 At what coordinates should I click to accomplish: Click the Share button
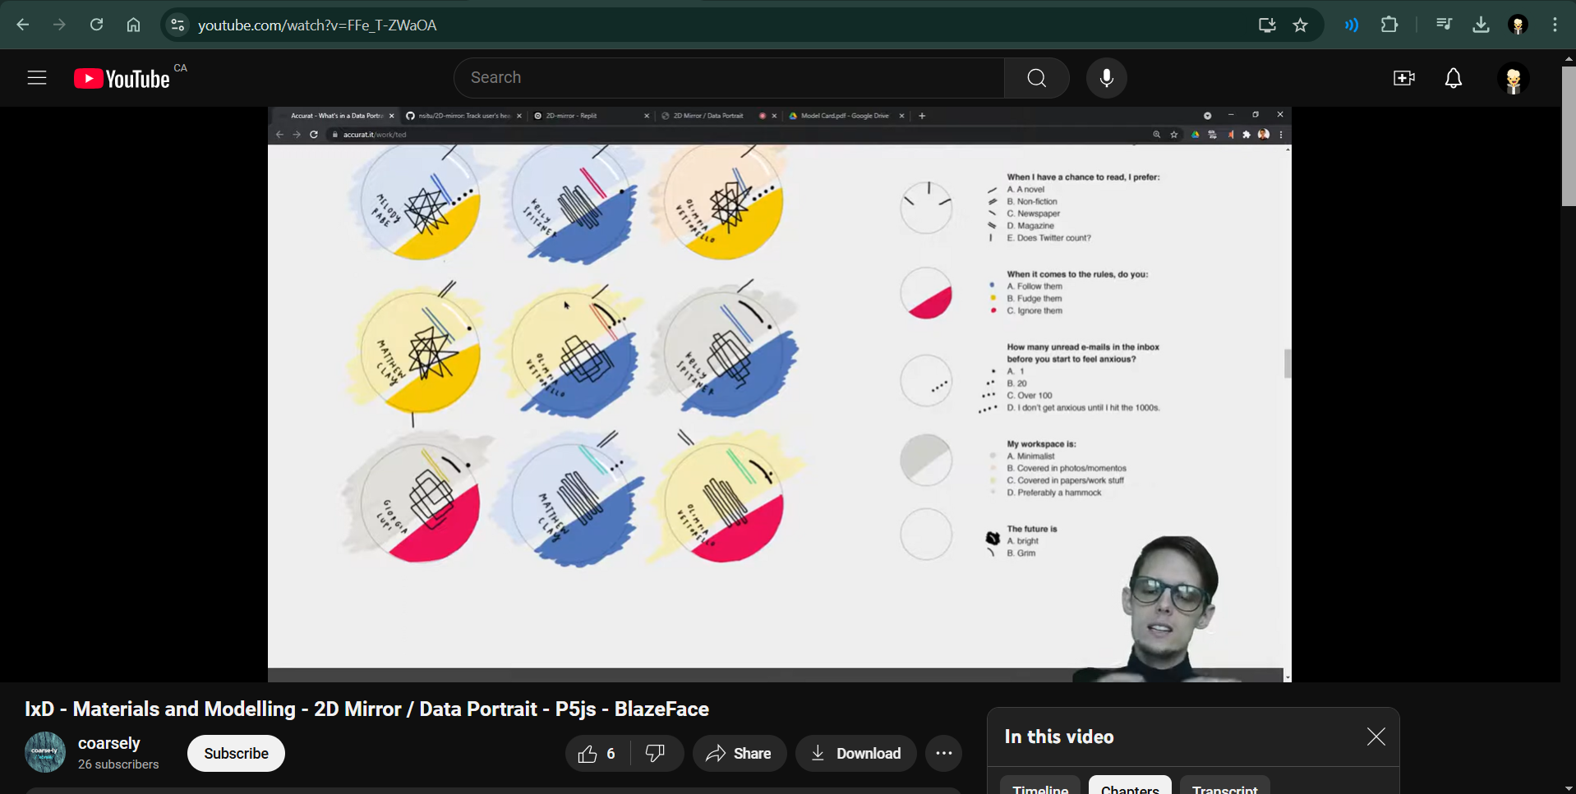[739, 754]
